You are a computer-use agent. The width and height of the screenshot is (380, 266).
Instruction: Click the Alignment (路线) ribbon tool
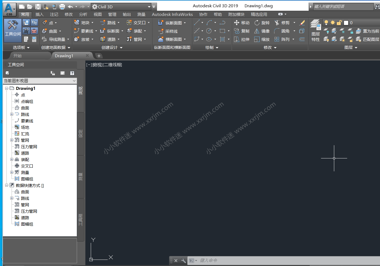click(x=110, y=23)
